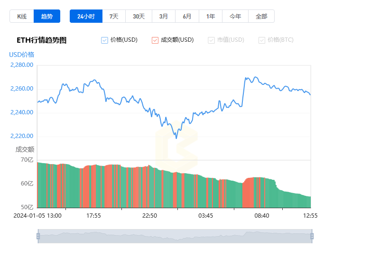The width and height of the screenshot is (370, 267).
Task: Toggle the 成交额(USD) checkbox
Action: [155, 40]
